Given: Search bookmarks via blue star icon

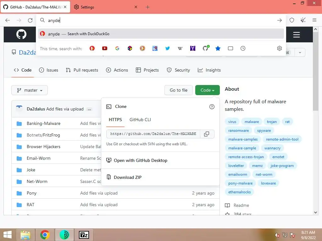Looking at the screenshot, I should [x=218, y=48].
